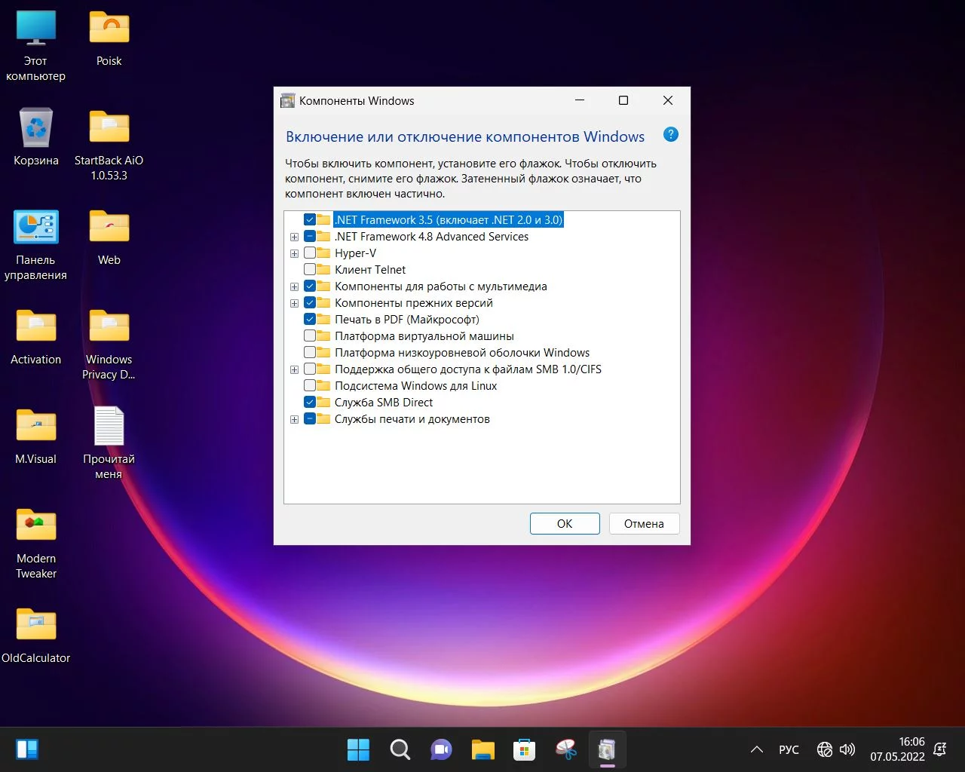The width and height of the screenshot is (965, 772).
Task: Select the Печать в PDF (Майкрософт) item
Action: (x=406, y=320)
